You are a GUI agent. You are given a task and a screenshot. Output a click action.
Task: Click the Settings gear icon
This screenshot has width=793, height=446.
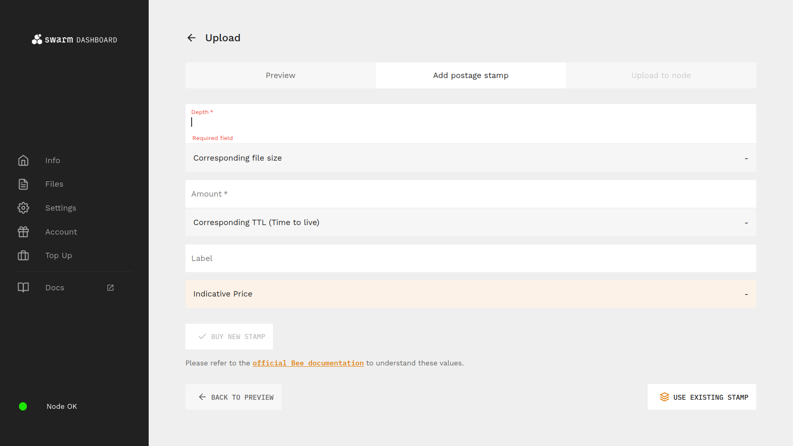click(x=24, y=208)
